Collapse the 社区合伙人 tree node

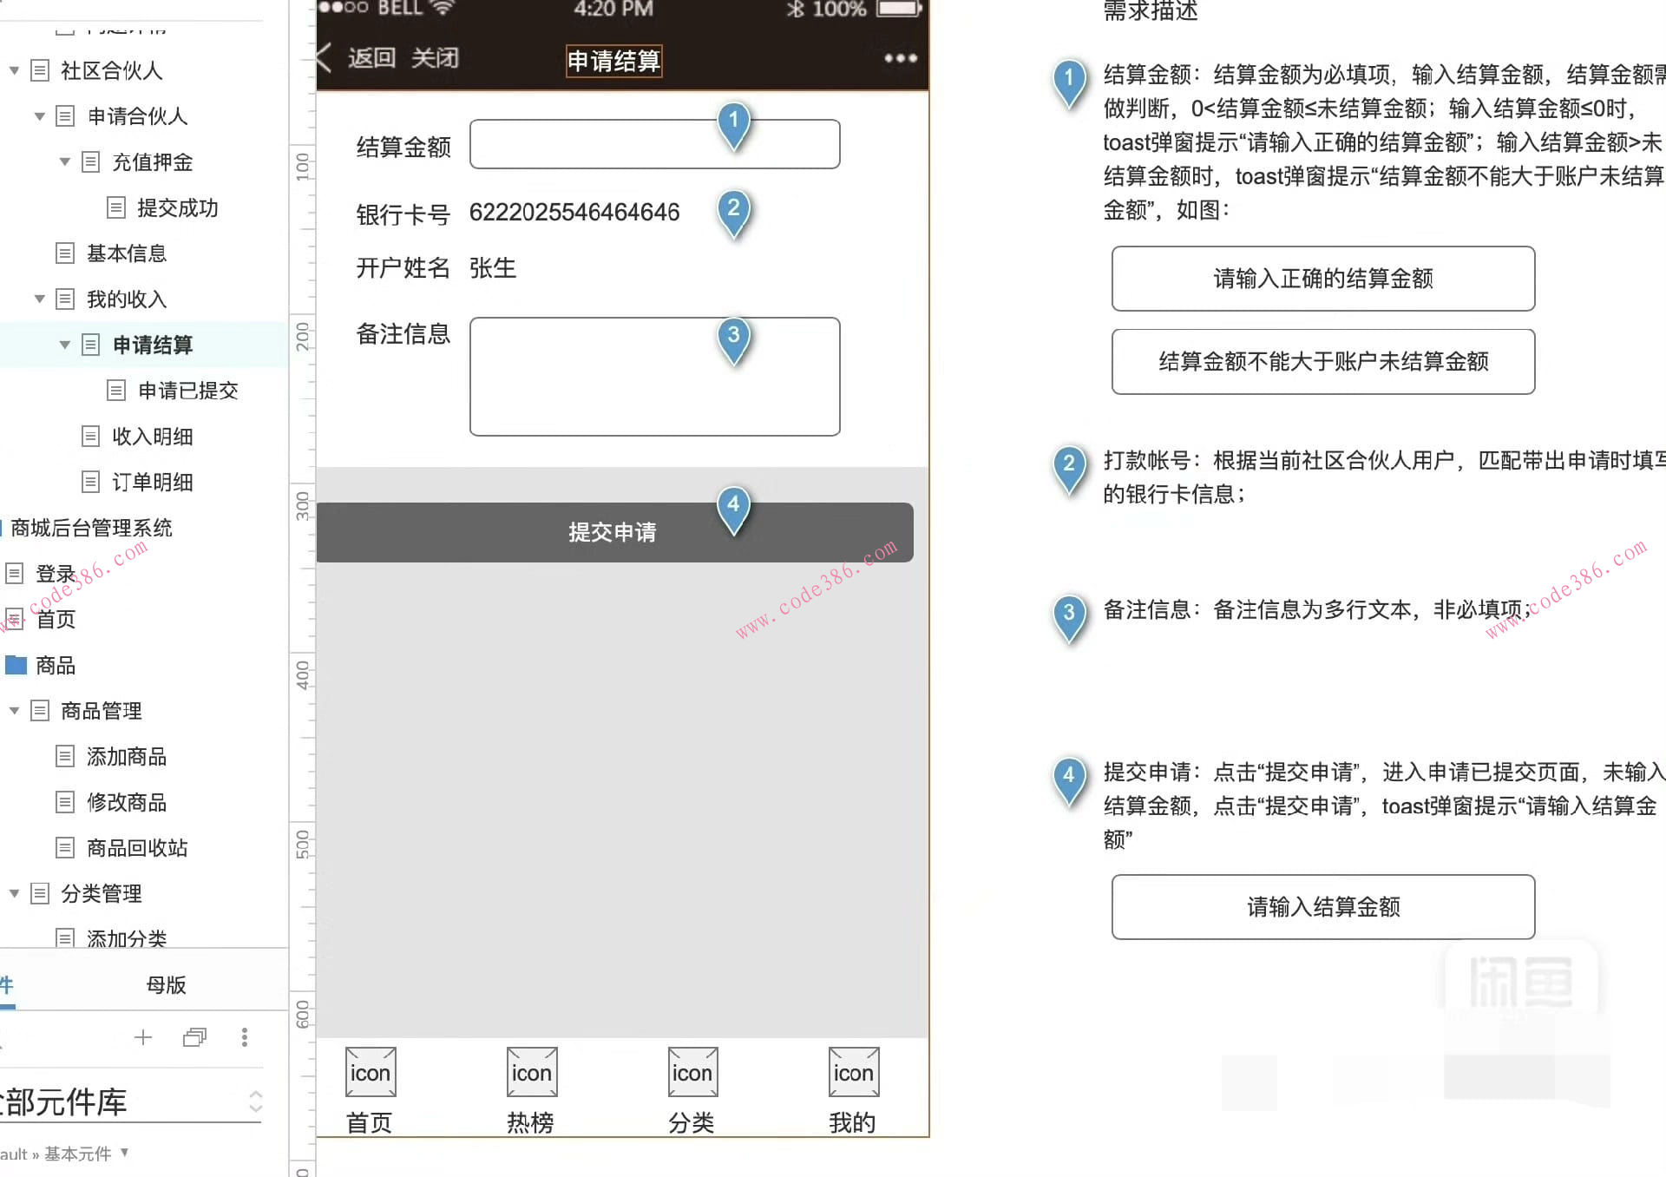13,70
